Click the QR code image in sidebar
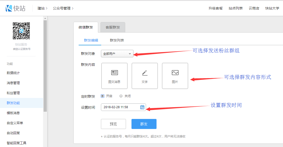Viewport: 283px width, 147px height. tap(21, 31)
